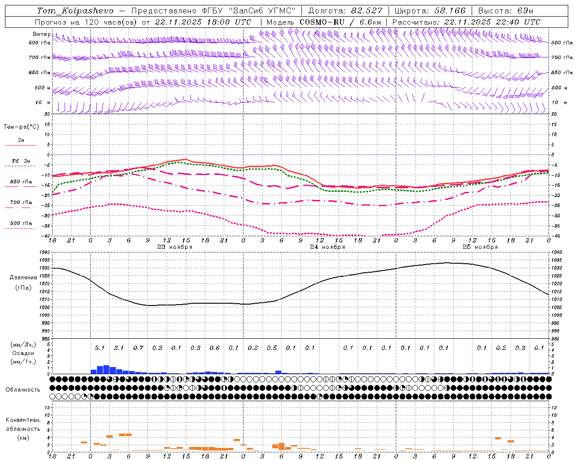This screenshot has width=575, height=460.
Task: Click the Давление pressure panel label
Action: 23,278
